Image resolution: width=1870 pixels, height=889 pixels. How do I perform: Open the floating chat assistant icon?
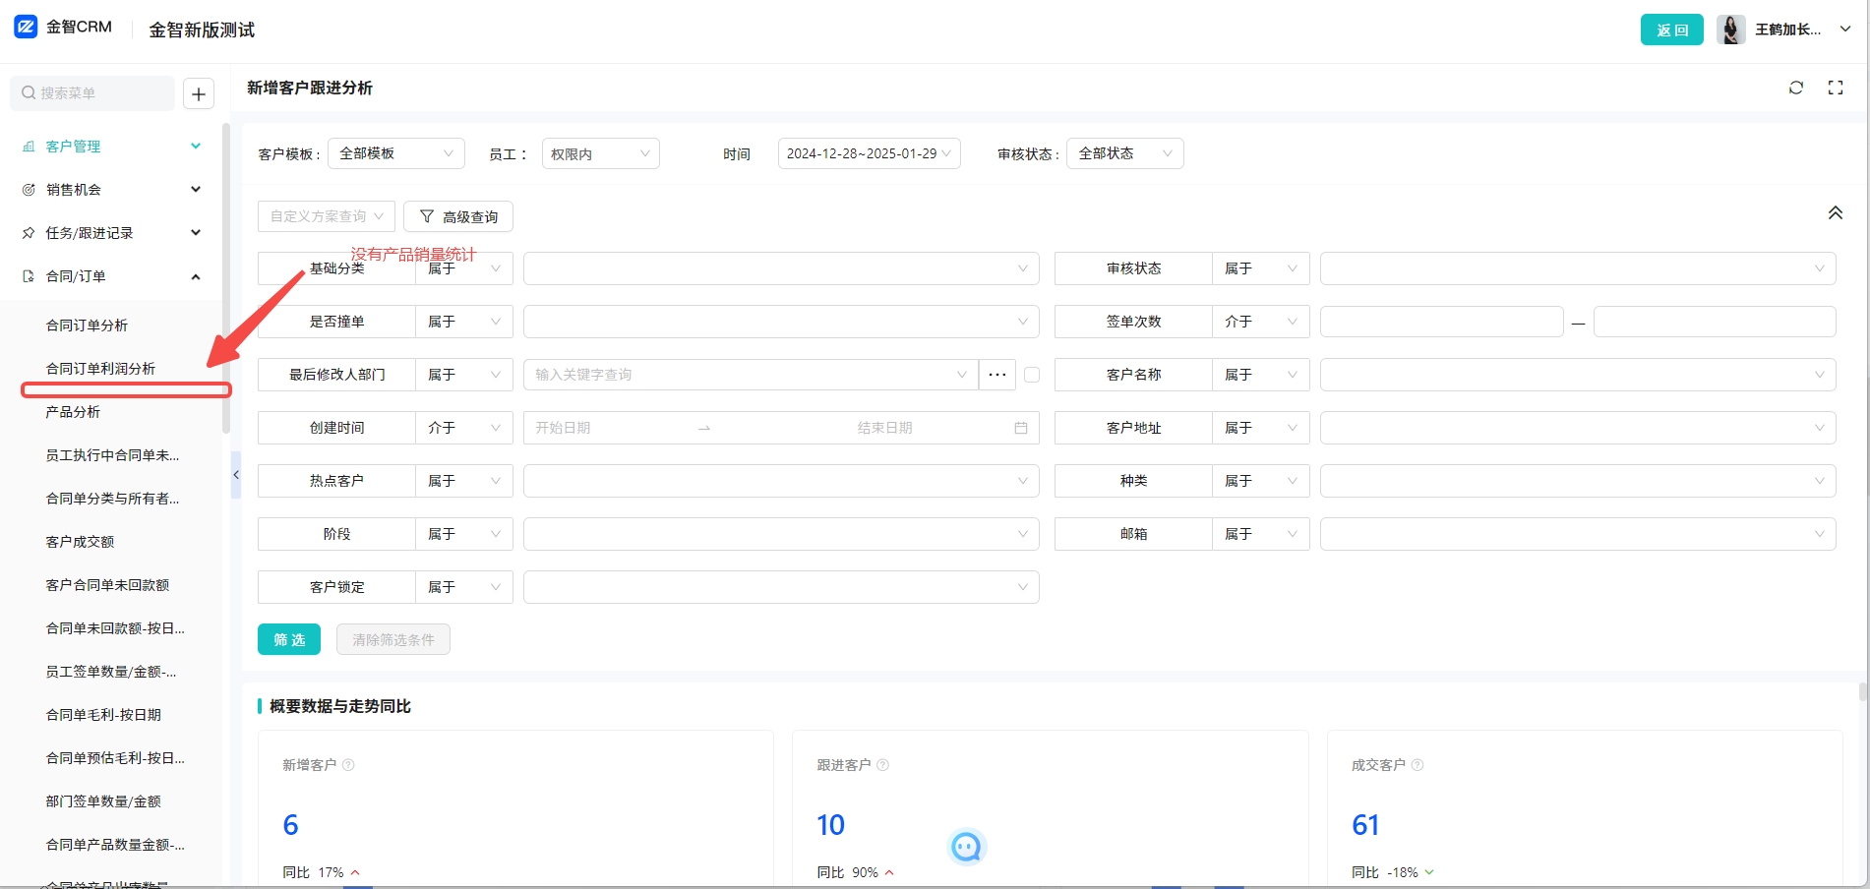point(966,847)
